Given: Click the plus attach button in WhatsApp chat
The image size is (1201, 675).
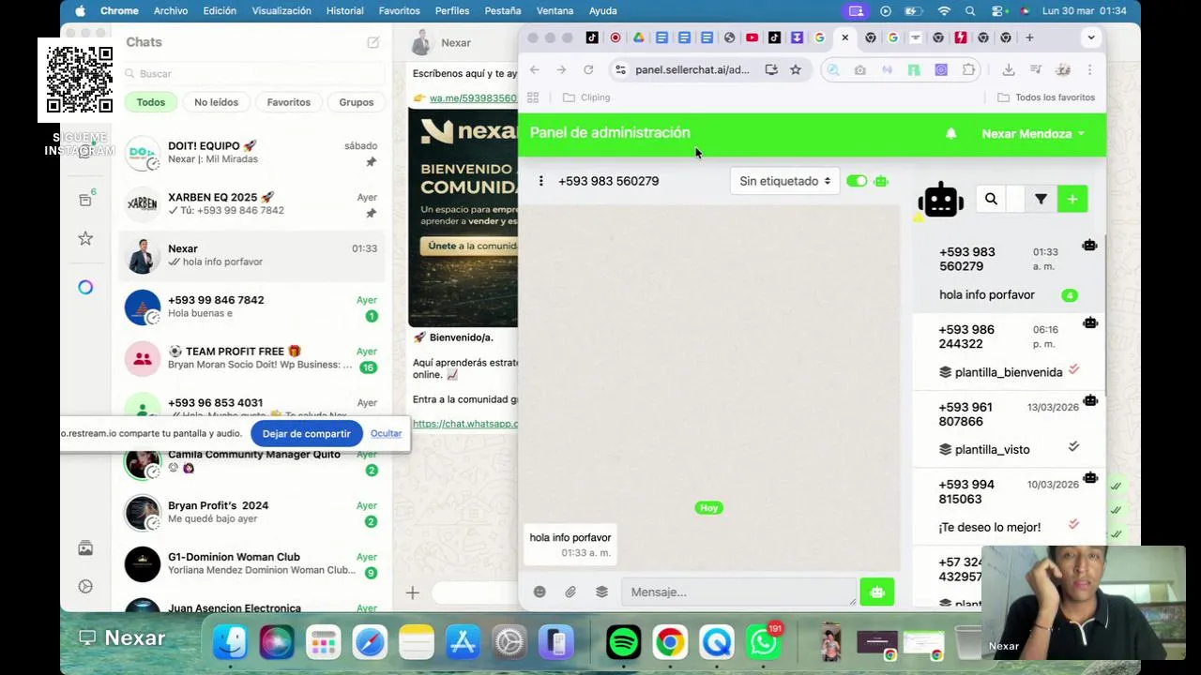Looking at the screenshot, I should click(412, 592).
